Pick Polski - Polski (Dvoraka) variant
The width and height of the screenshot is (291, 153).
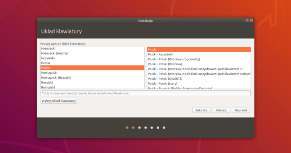pyautogui.click(x=199, y=64)
